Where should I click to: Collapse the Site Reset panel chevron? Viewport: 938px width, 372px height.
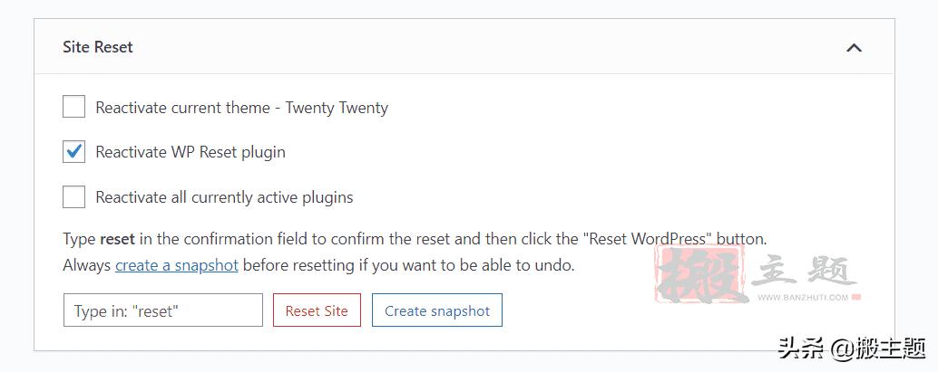(854, 48)
